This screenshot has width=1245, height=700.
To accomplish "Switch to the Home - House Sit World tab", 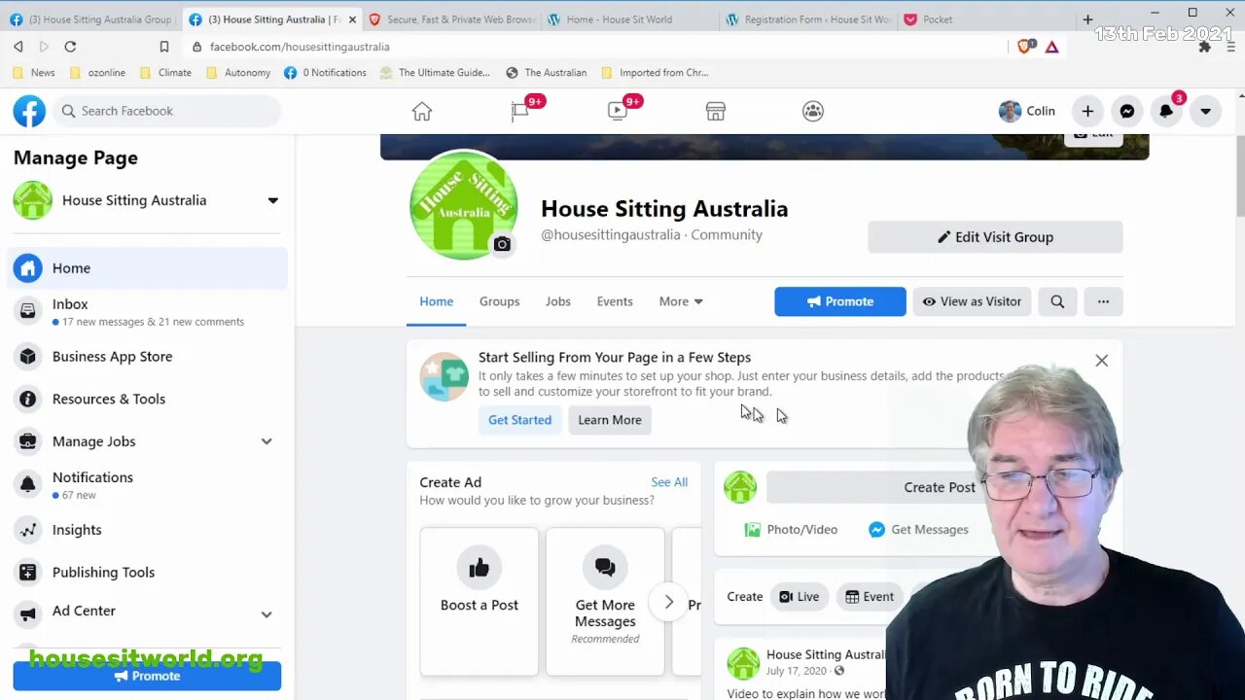I will coord(628,19).
